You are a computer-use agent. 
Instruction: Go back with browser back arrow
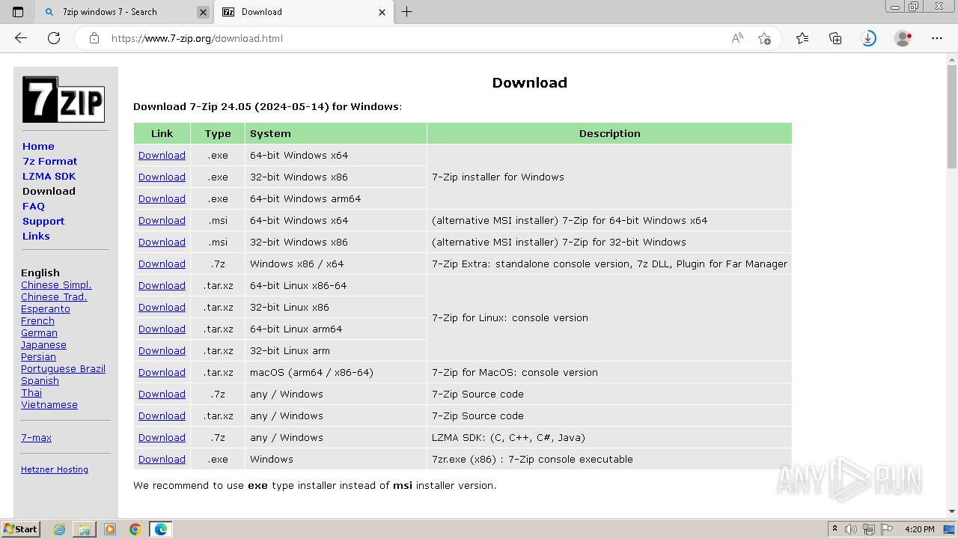pos(21,38)
